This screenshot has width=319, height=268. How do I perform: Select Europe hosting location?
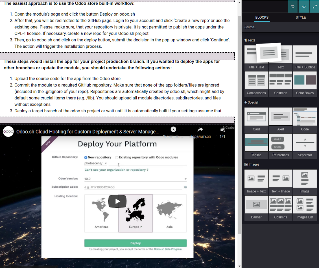pyautogui.click(x=136, y=213)
